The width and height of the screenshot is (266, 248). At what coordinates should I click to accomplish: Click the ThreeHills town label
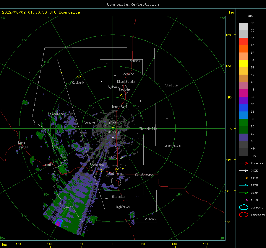148,129
